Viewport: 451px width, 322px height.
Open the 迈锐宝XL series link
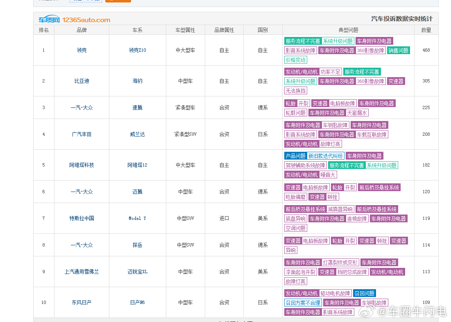137,272
